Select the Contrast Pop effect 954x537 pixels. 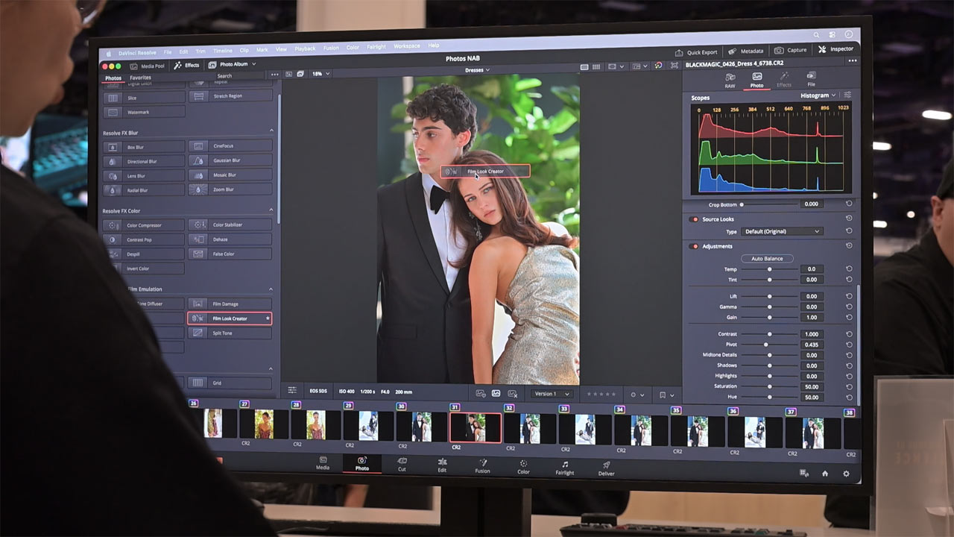(144, 239)
